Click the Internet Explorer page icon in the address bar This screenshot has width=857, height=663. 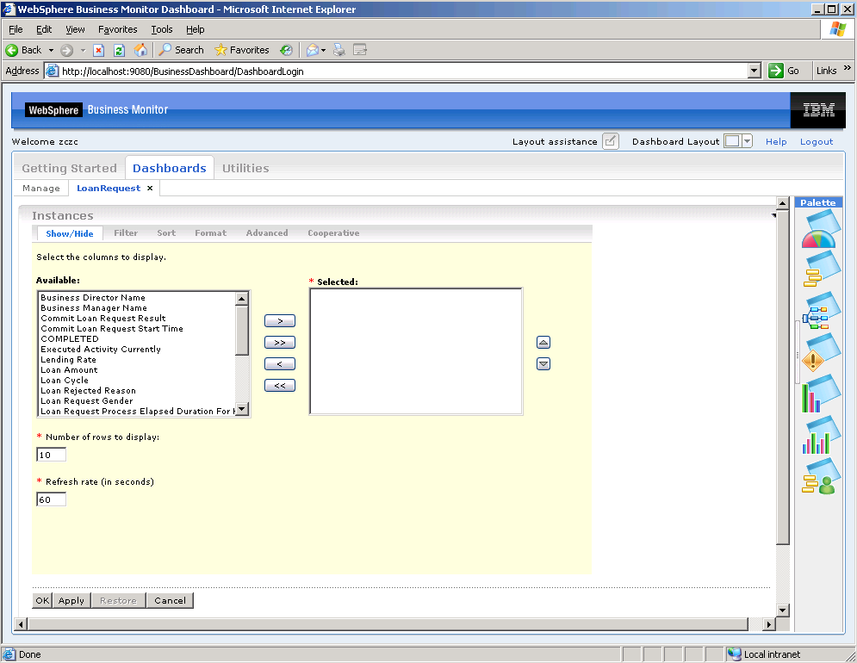pos(52,71)
